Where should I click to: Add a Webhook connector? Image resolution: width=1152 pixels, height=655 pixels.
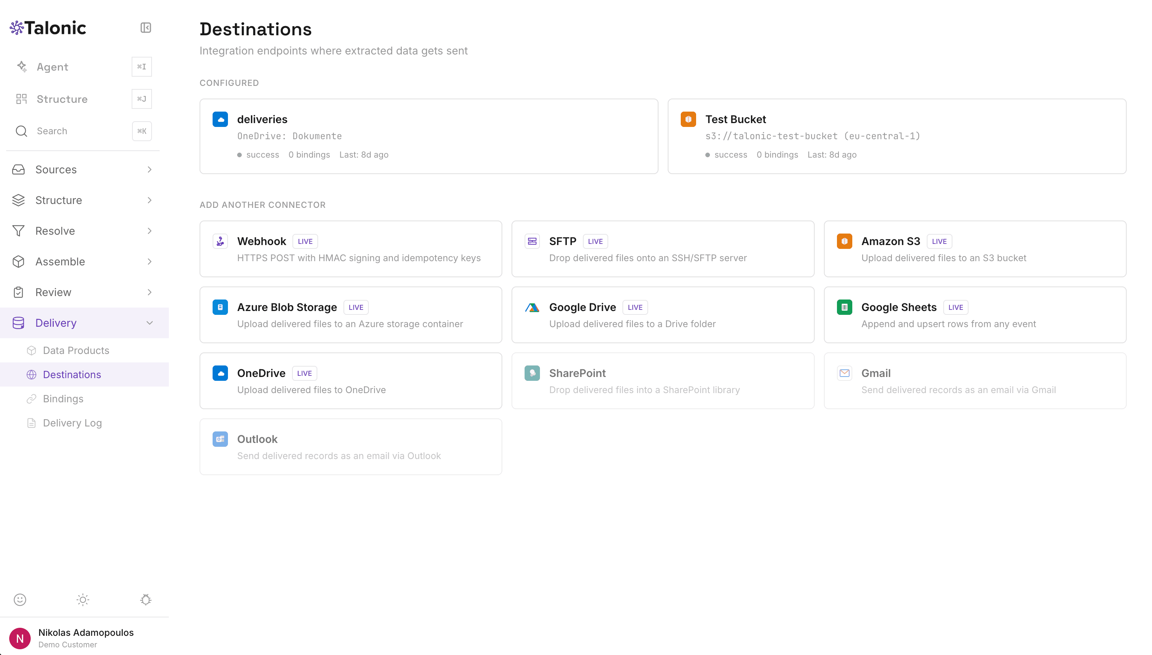point(351,249)
